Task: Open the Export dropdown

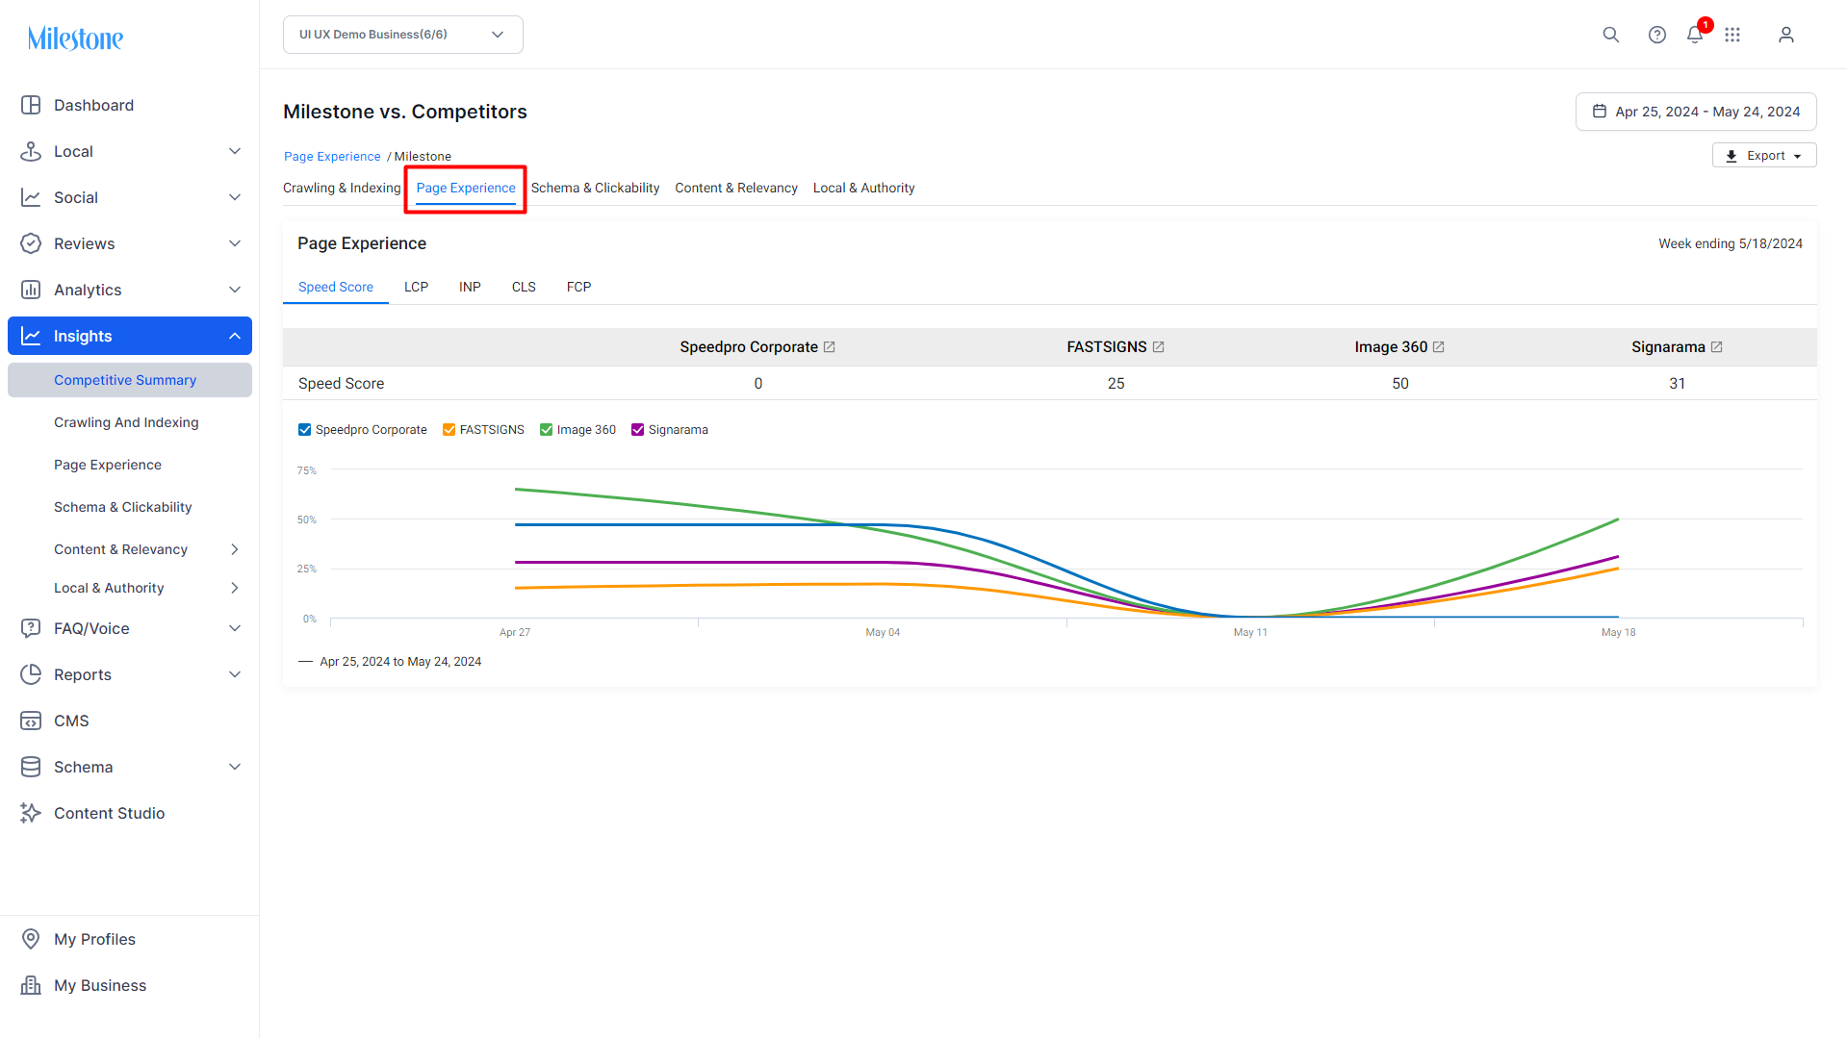Action: pos(1764,156)
